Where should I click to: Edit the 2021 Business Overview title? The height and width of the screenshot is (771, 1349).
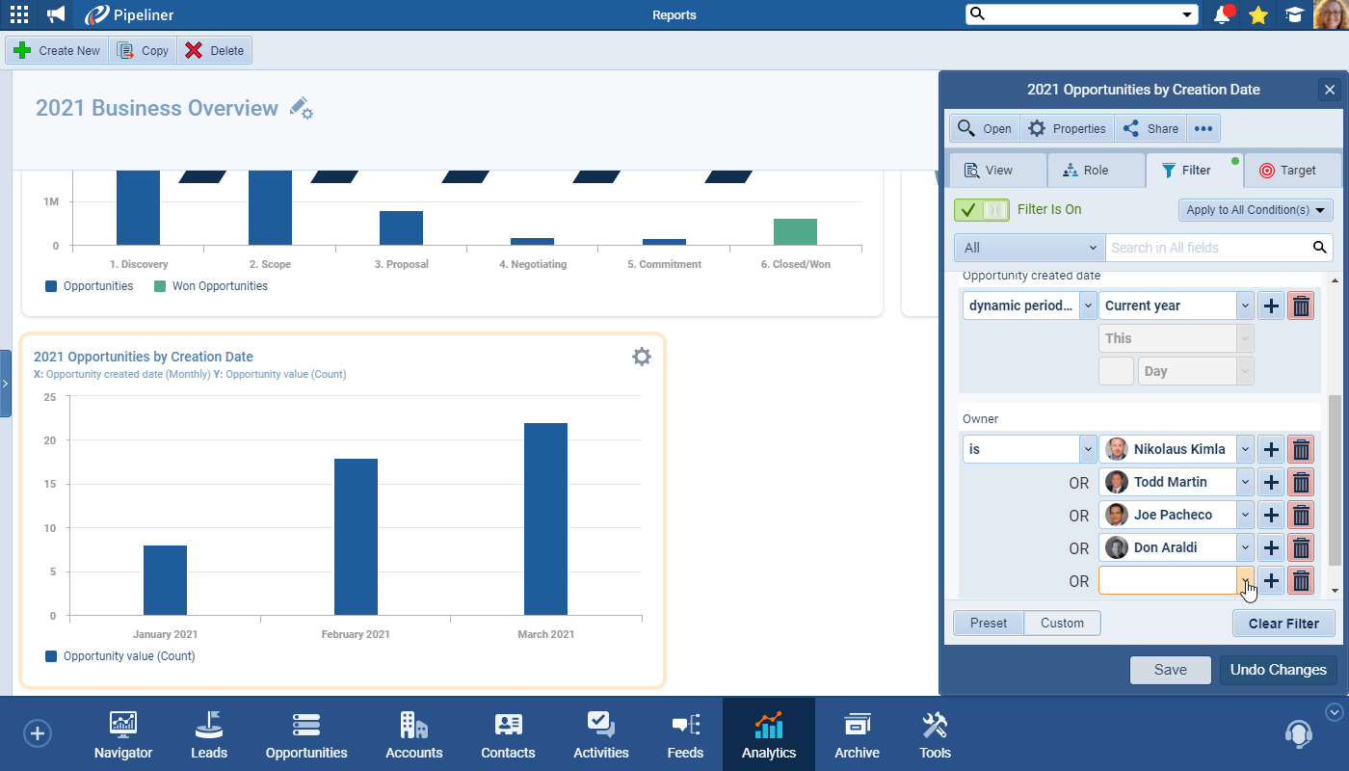pos(302,108)
